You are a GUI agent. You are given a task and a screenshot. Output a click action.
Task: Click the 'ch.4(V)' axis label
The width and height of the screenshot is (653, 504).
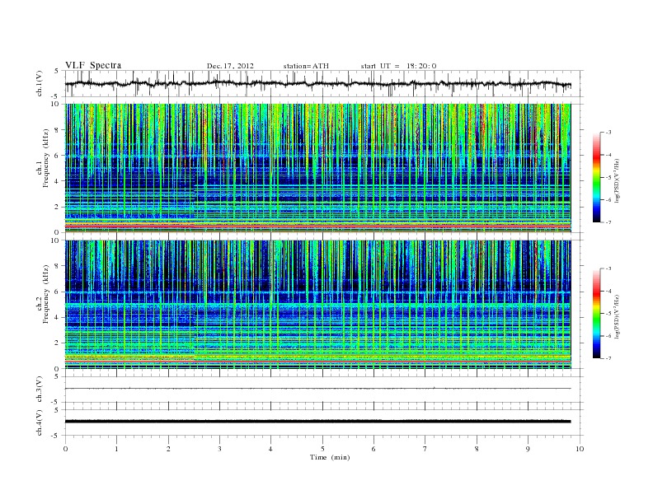(x=40, y=422)
